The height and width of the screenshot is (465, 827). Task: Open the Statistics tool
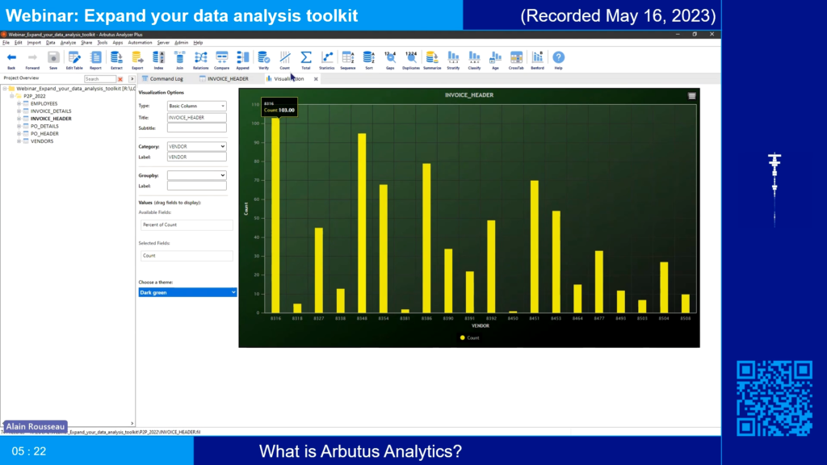tap(327, 60)
